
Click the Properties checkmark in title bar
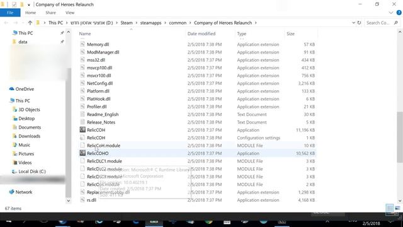pos(14,4)
